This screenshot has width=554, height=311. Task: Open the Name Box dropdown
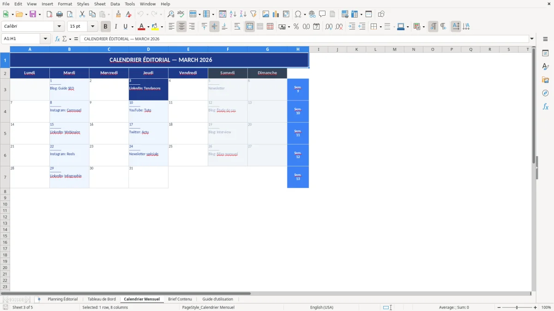45,39
